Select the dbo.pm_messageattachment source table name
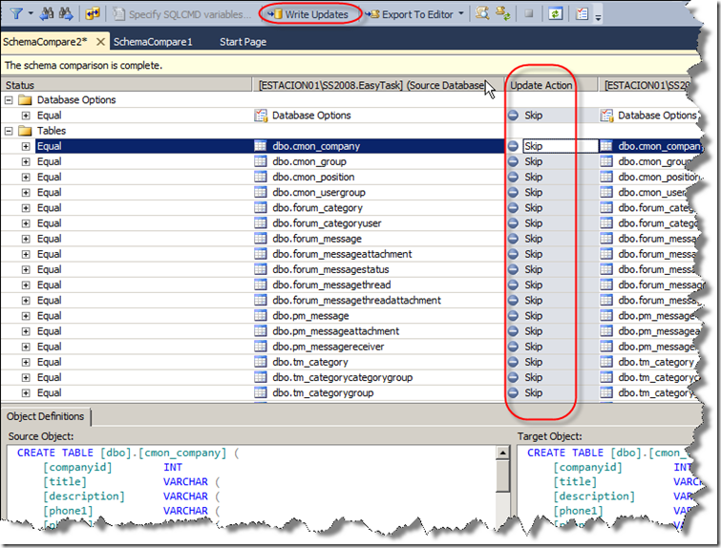 (x=335, y=331)
